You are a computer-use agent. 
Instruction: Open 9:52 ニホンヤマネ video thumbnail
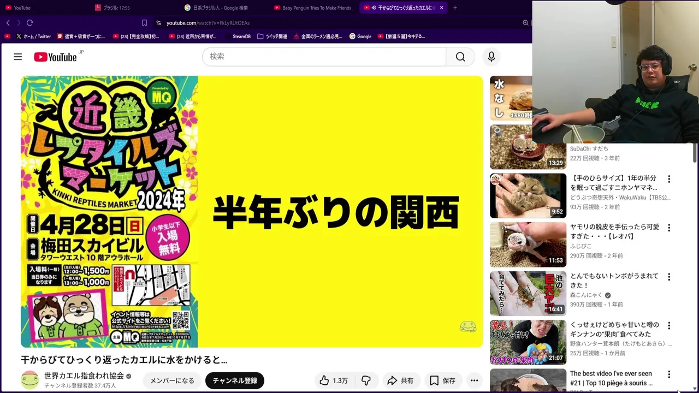point(528,195)
